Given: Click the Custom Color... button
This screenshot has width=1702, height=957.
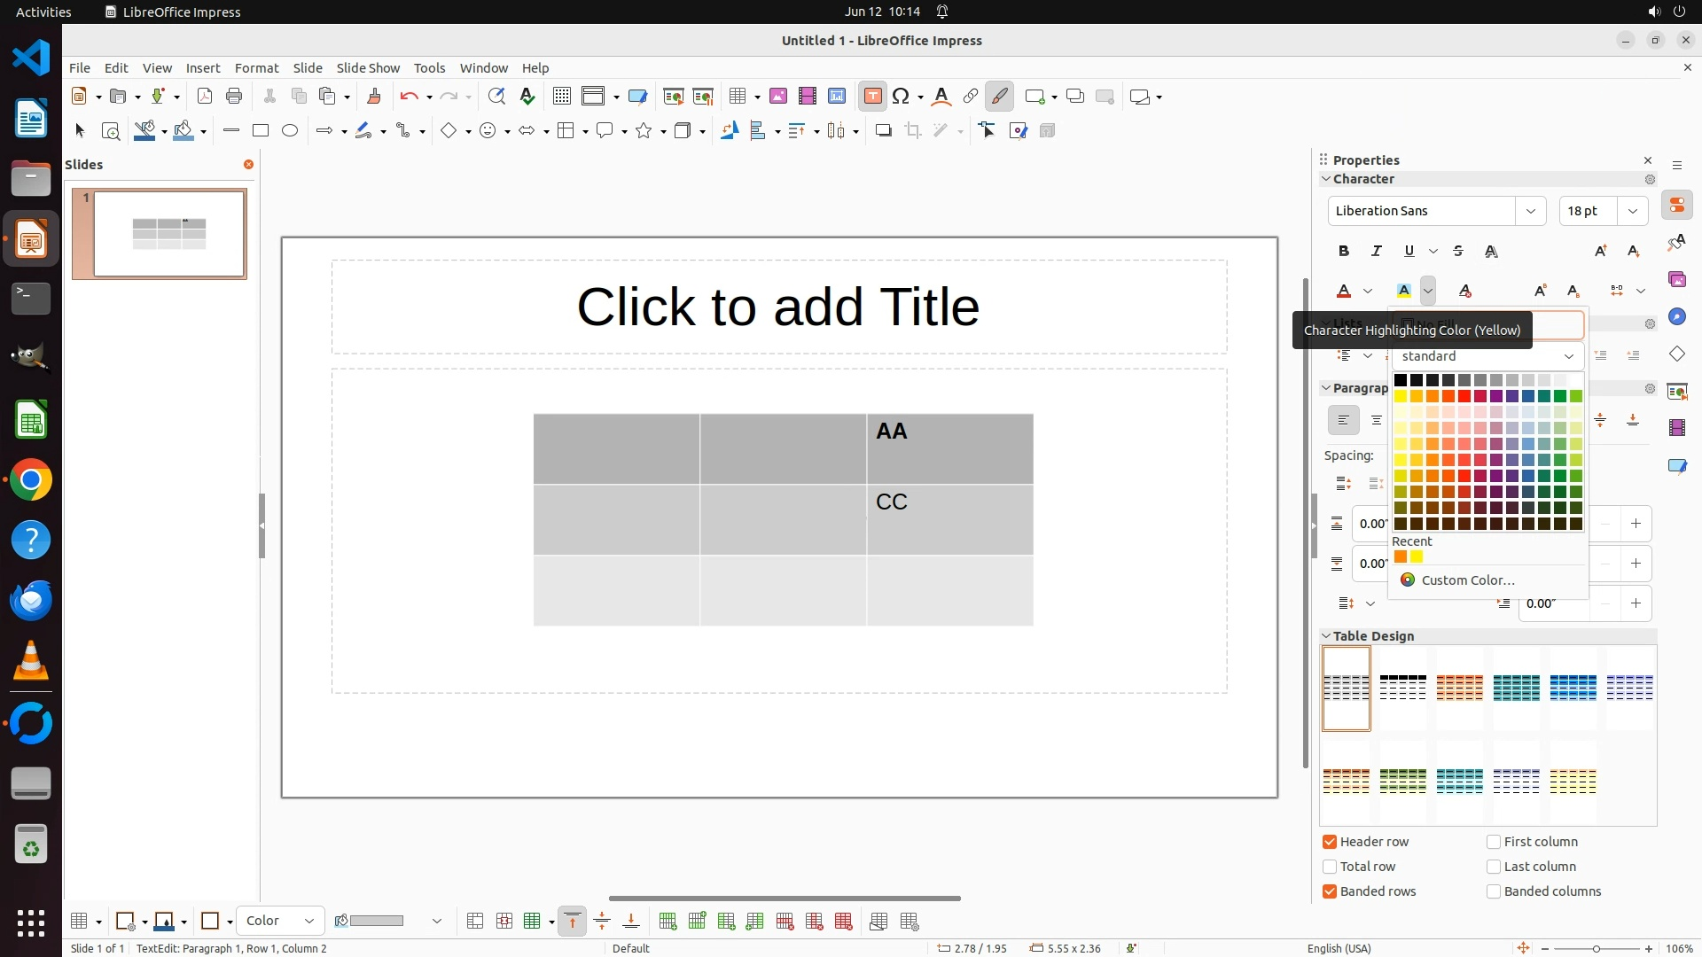Looking at the screenshot, I should coord(1467,580).
